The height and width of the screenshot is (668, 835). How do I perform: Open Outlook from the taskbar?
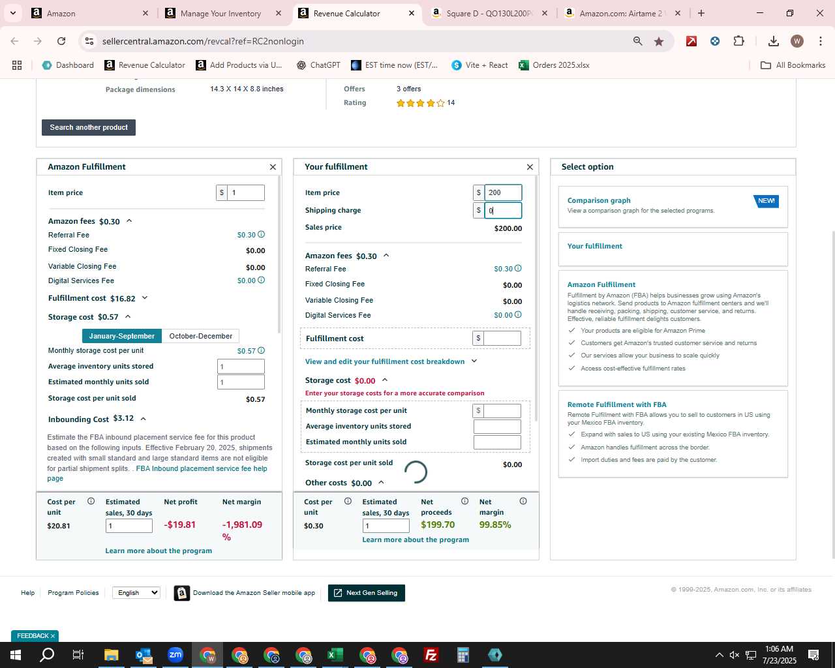point(144,655)
